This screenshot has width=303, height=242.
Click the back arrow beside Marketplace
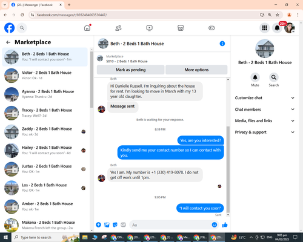pyautogui.click(x=8, y=42)
